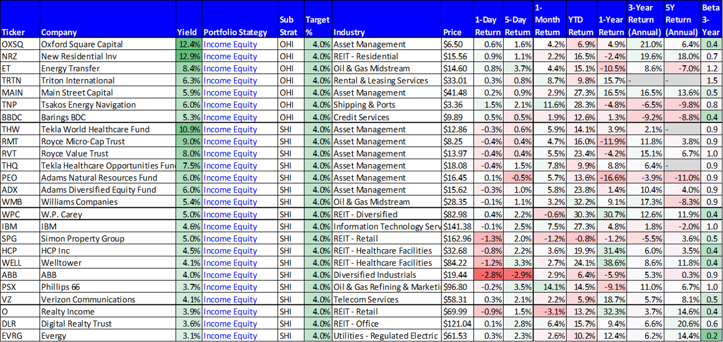Select the Adams Natural Resources Fund cell
The height and width of the screenshot is (342, 723).
[108, 178]
